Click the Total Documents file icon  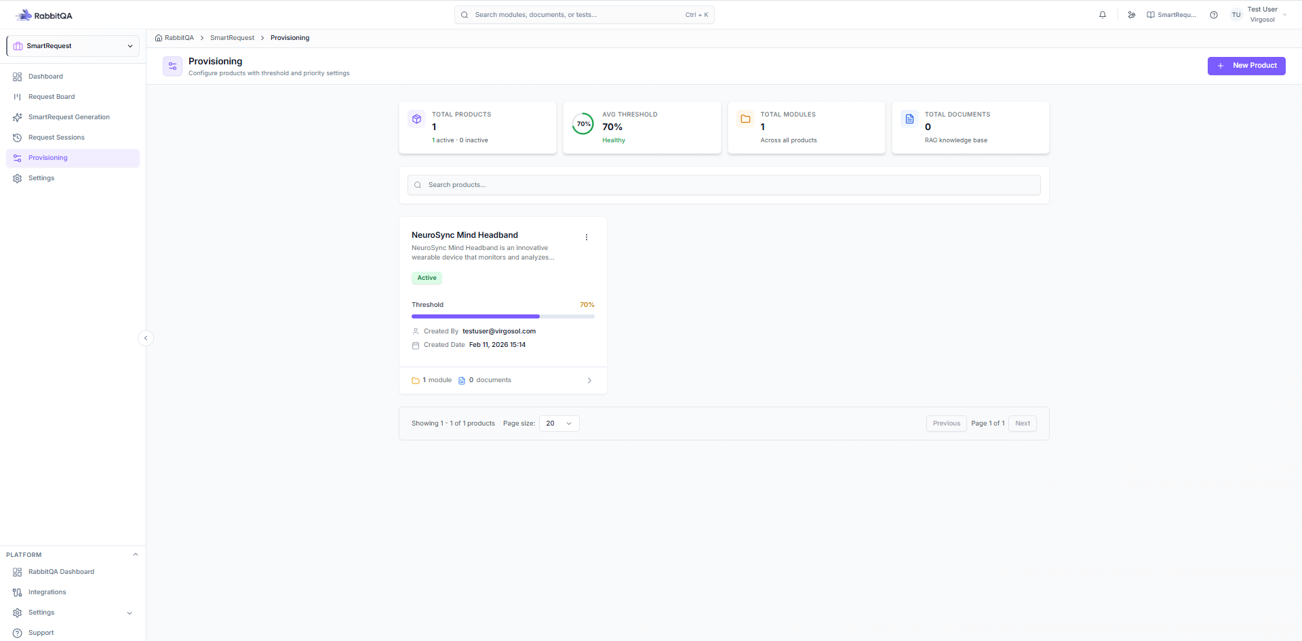tap(909, 119)
